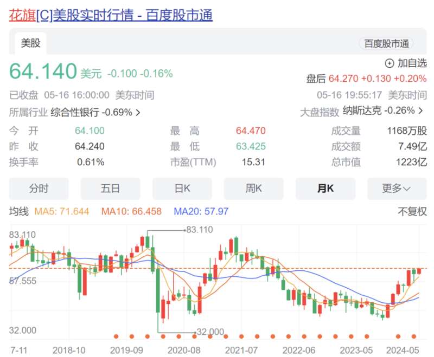
Task: Click the 最高 value 64.470
Action: pos(251,131)
